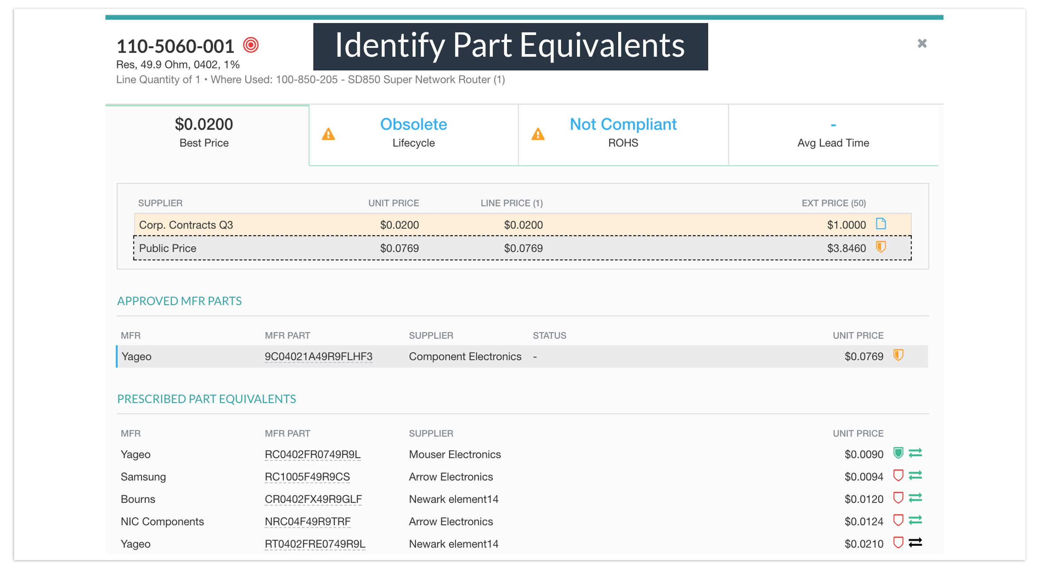Click the Mouser Electronics supplier cell
This screenshot has width=1037, height=568.
455,455
